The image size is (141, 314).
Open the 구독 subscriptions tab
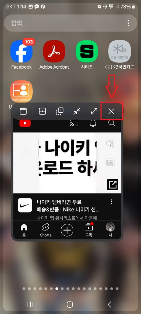pos(89,229)
